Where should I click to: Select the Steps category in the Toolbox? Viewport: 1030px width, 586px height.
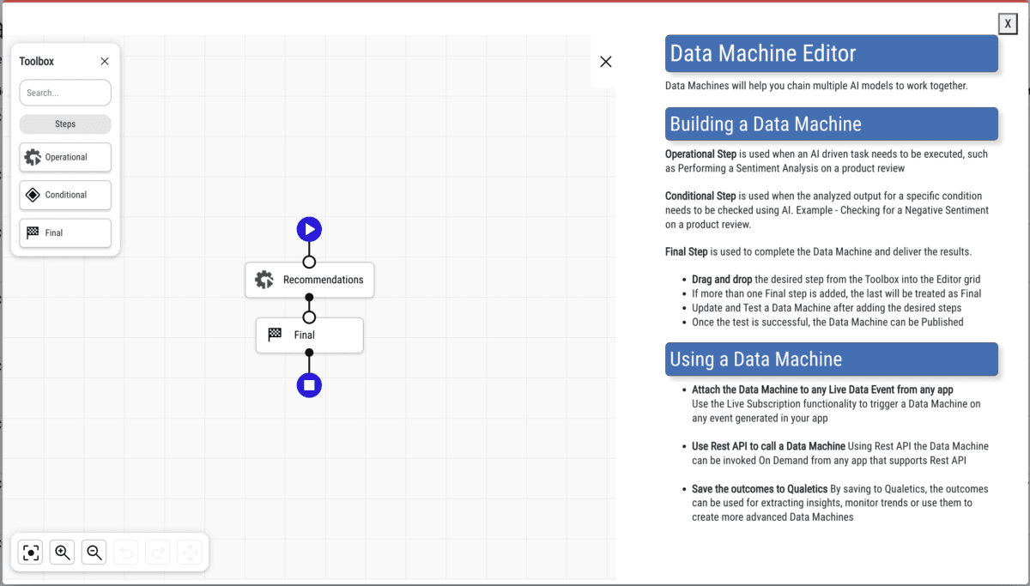pyautogui.click(x=64, y=124)
